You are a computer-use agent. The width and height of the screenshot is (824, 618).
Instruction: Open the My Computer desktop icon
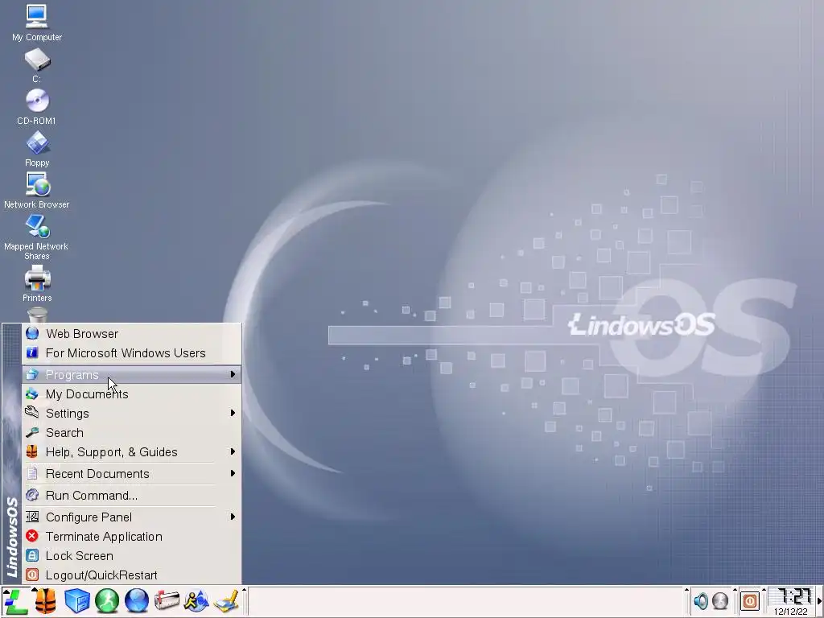(37, 23)
